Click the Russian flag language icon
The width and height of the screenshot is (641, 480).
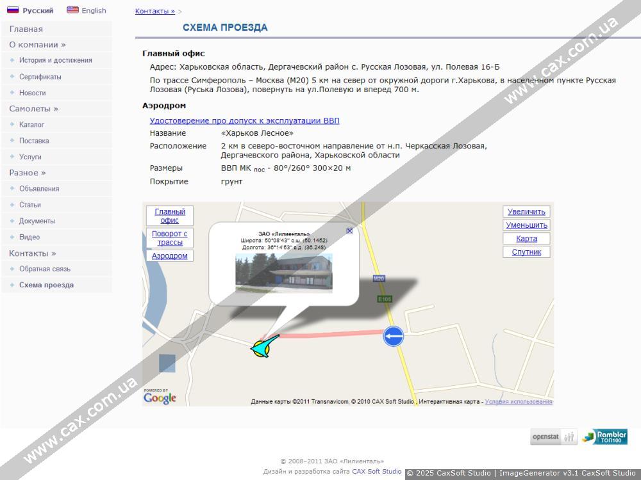pyautogui.click(x=13, y=10)
